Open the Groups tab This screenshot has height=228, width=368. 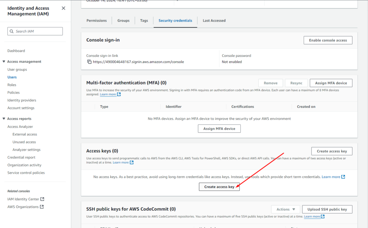coord(123,20)
